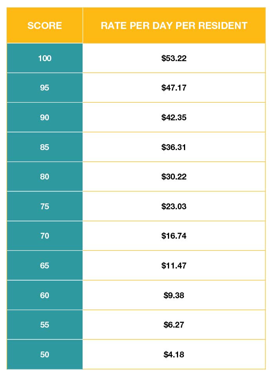Select the score 100 cell

coord(45,58)
